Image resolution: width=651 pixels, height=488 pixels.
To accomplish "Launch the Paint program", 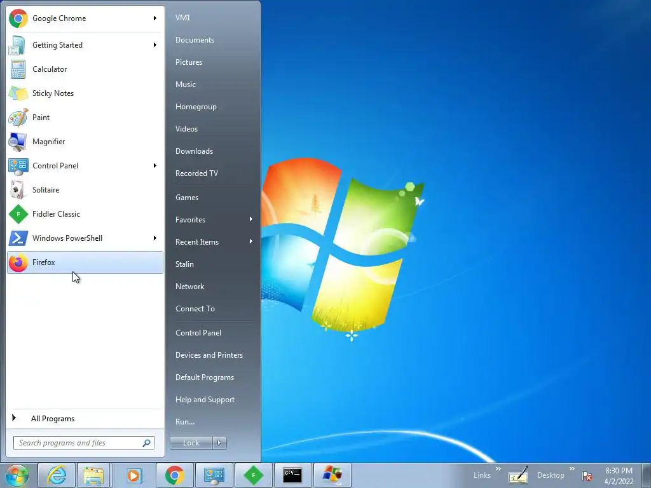I will pyautogui.click(x=85, y=118).
